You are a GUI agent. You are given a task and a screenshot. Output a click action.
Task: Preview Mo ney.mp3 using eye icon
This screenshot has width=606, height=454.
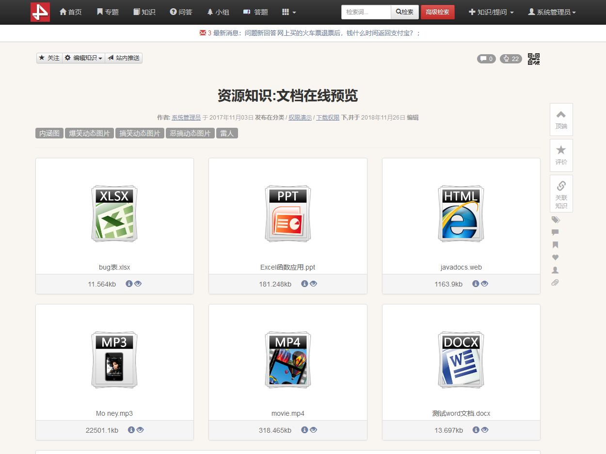140,430
